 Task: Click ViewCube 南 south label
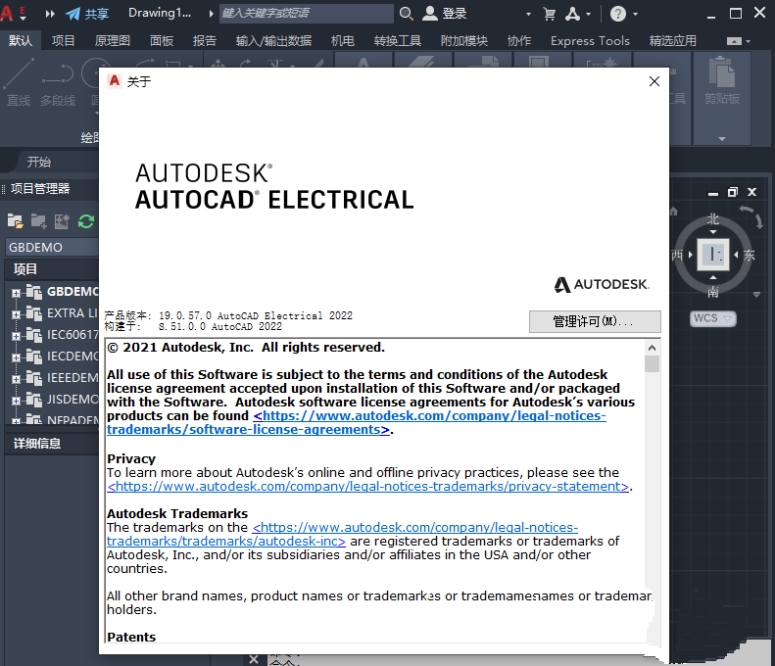pos(712,293)
